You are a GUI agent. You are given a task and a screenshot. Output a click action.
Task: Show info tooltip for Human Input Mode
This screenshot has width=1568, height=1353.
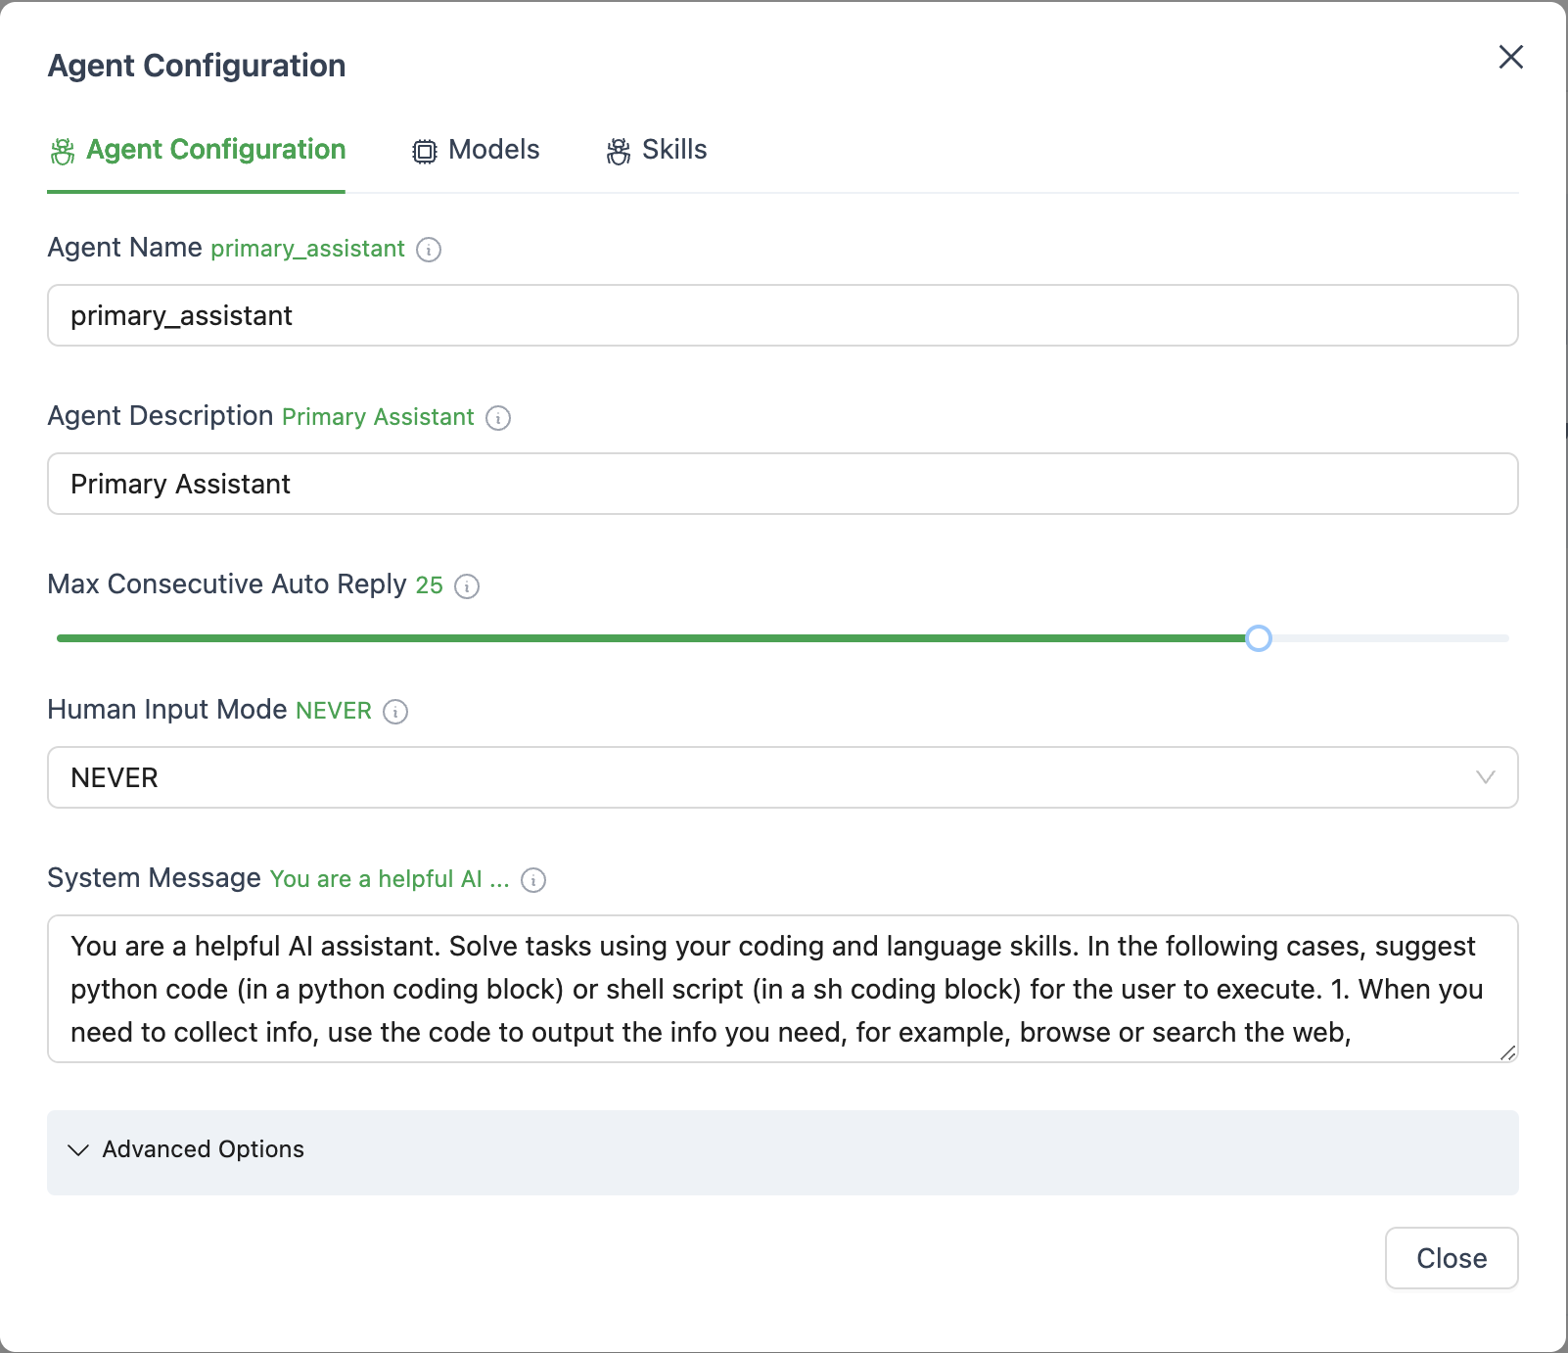point(395,712)
